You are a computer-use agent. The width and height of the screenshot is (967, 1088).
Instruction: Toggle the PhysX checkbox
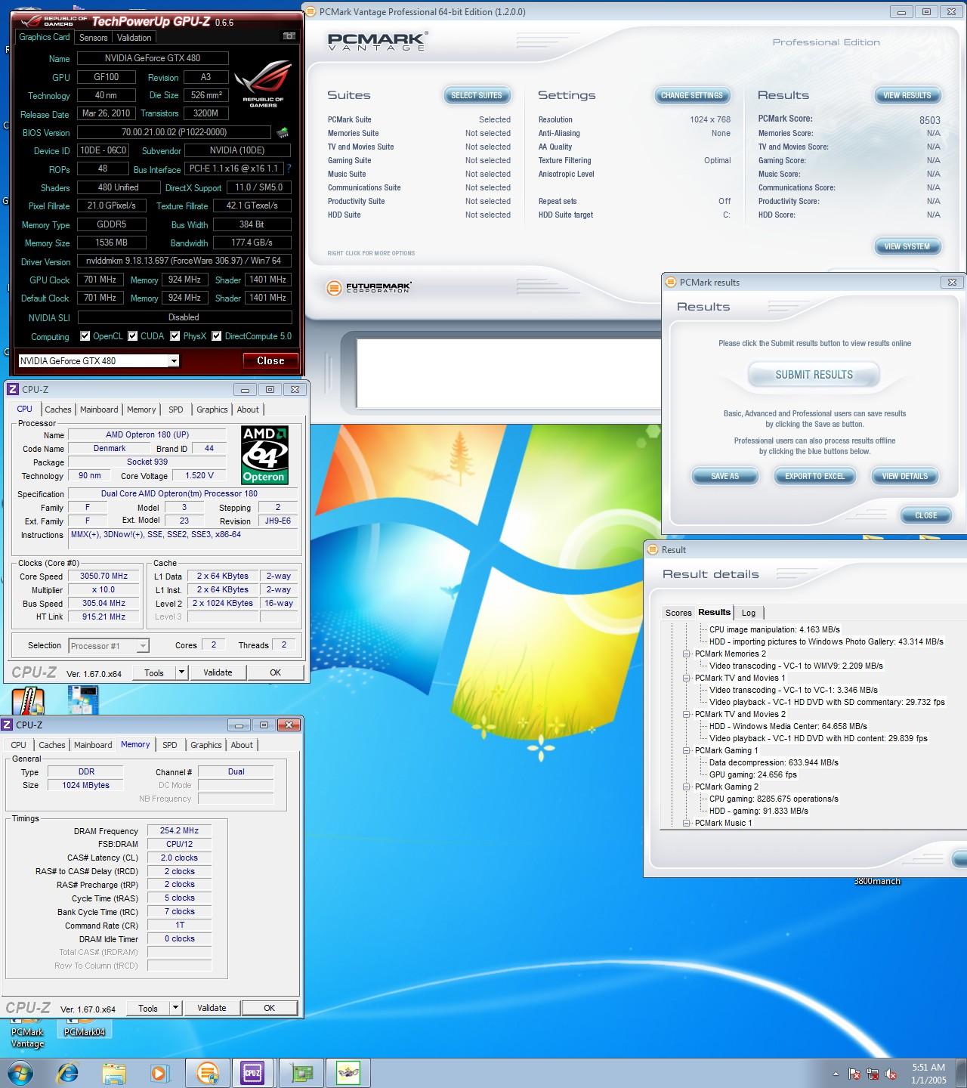pyautogui.click(x=175, y=336)
